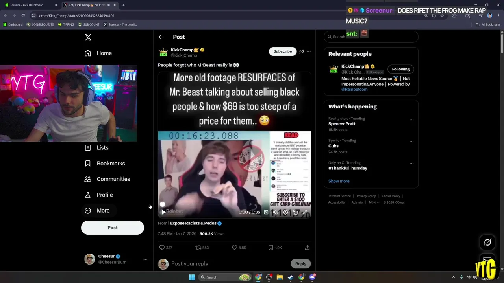Mute the video volume

(x=276, y=212)
